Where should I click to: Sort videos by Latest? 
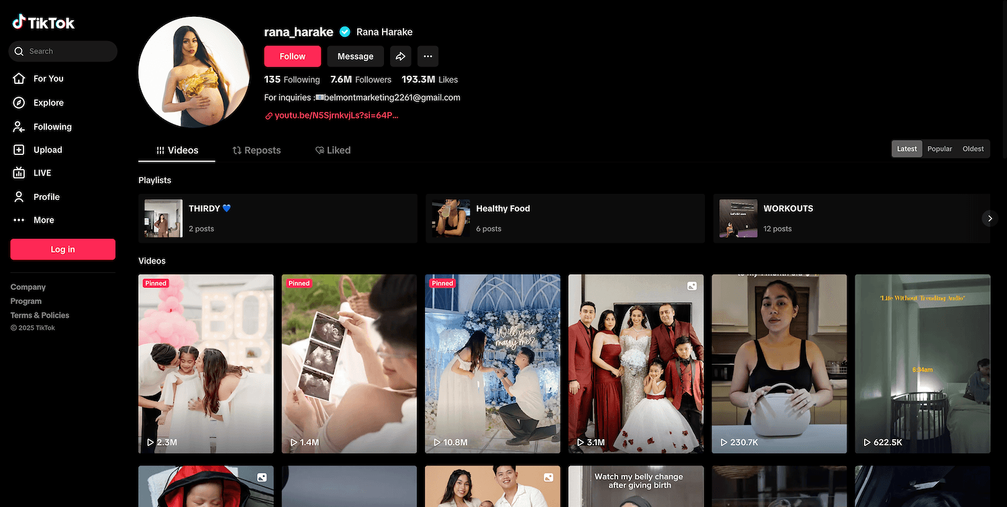point(906,149)
